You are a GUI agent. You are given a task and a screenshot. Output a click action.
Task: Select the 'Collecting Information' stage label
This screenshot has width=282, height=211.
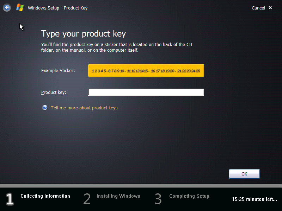point(45,196)
